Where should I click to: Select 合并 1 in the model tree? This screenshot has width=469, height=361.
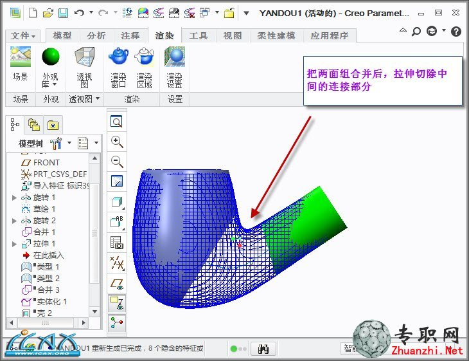pyautogui.click(x=39, y=232)
